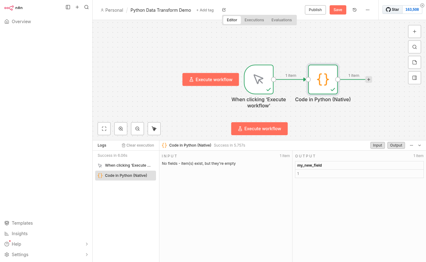The width and height of the screenshot is (426, 262).
Task: Select the Code in Python node in logs
Action: pyautogui.click(x=125, y=175)
